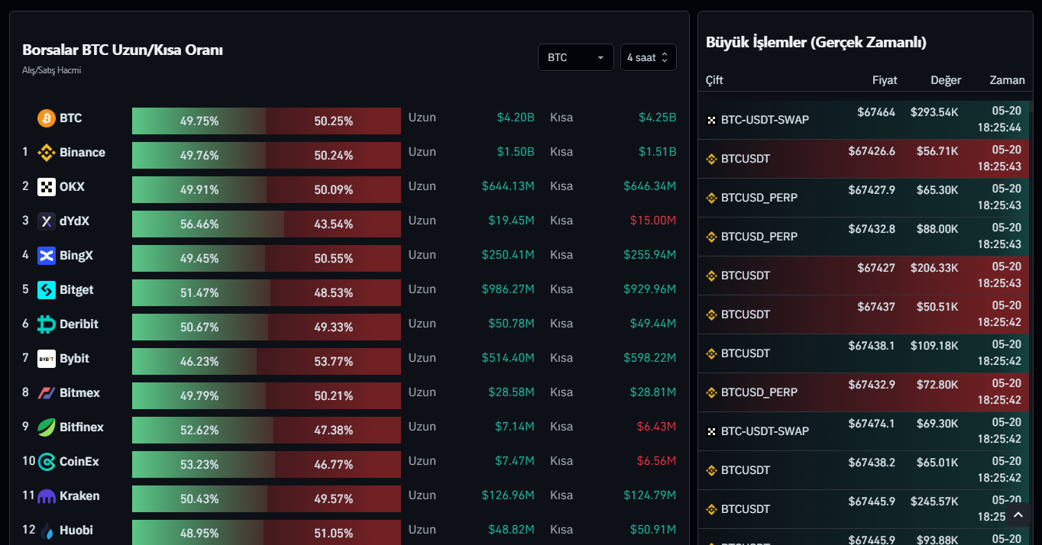Open the CoinEx exchange name link
Screen dimensions: 1042x545
click(x=79, y=462)
